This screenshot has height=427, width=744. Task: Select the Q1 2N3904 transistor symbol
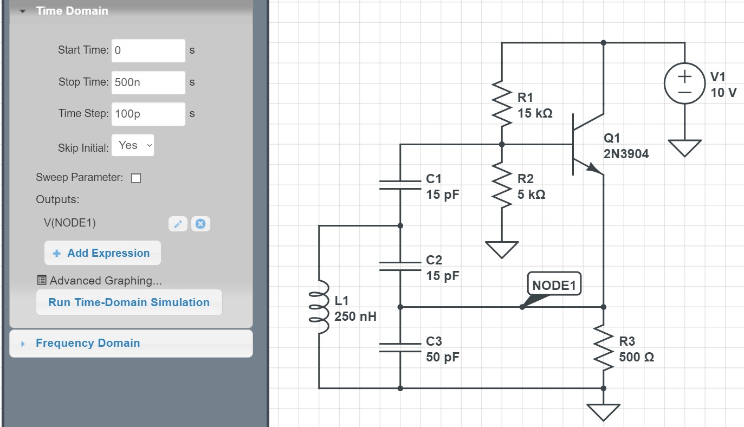(587, 145)
